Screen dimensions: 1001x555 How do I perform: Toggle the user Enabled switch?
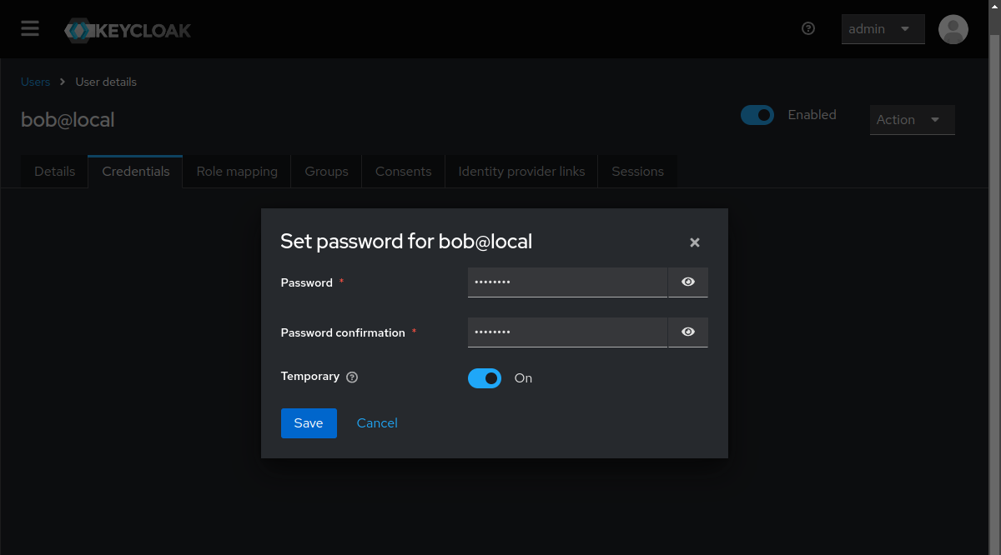click(x=757, y=115)
